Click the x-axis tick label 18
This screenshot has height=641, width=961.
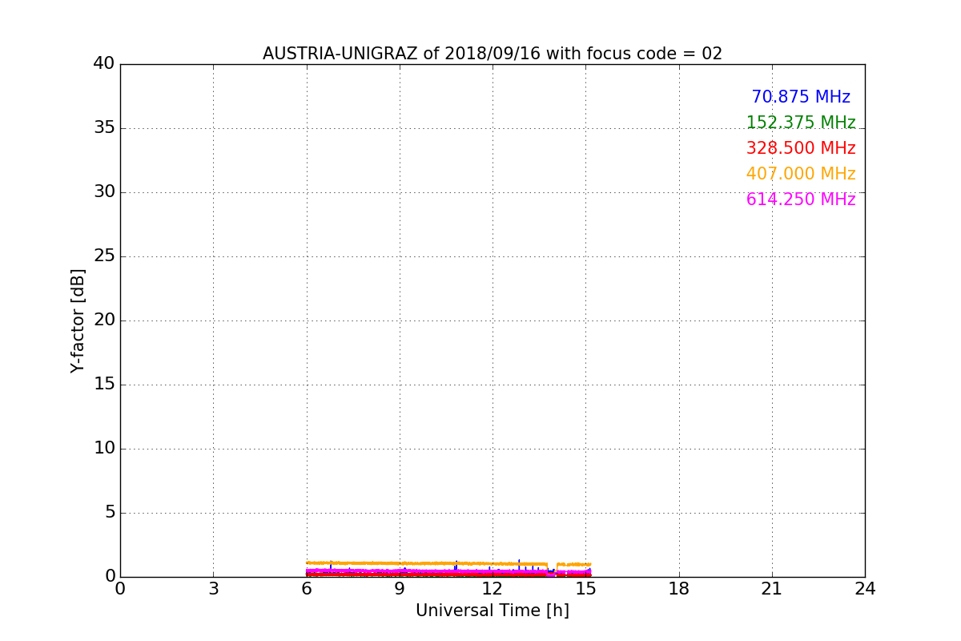pyautogui.click(x=679, y=588)
